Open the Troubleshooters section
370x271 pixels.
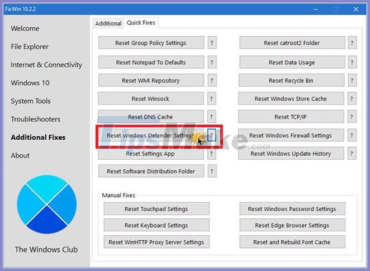pyautogui.click(x=35, y=119)
